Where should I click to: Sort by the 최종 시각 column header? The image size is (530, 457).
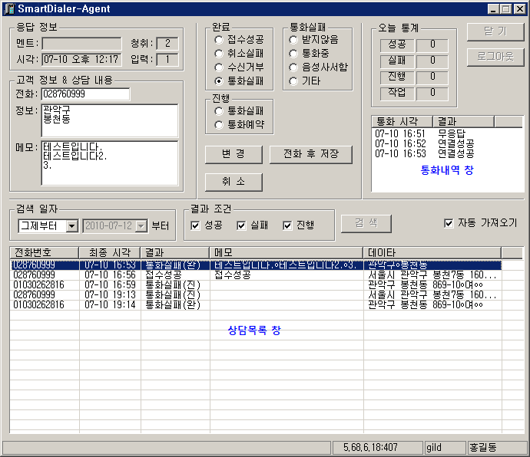point(110,252)
